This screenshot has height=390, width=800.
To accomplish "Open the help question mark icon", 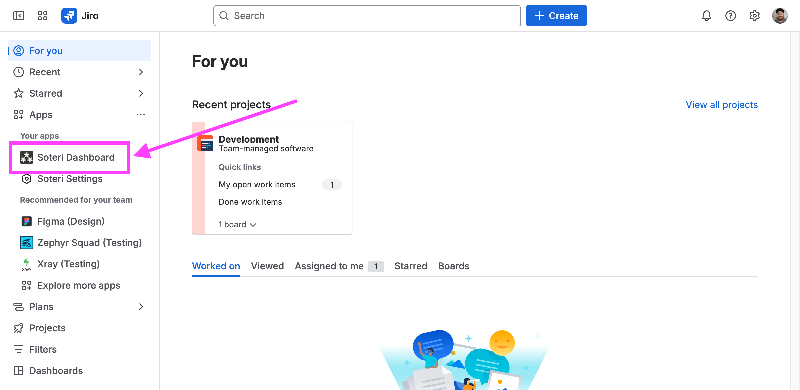I will click(730, 16).
